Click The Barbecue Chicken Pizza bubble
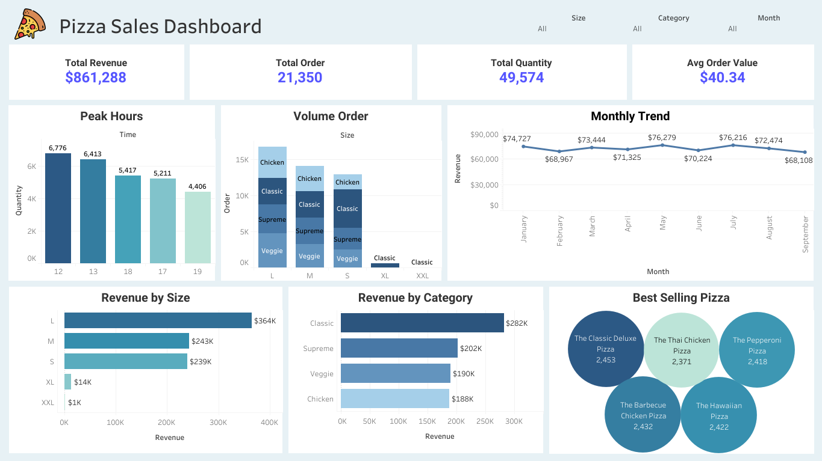Image resolution: width=822 pixels, height=461 pixels. [x=643, y=415]
